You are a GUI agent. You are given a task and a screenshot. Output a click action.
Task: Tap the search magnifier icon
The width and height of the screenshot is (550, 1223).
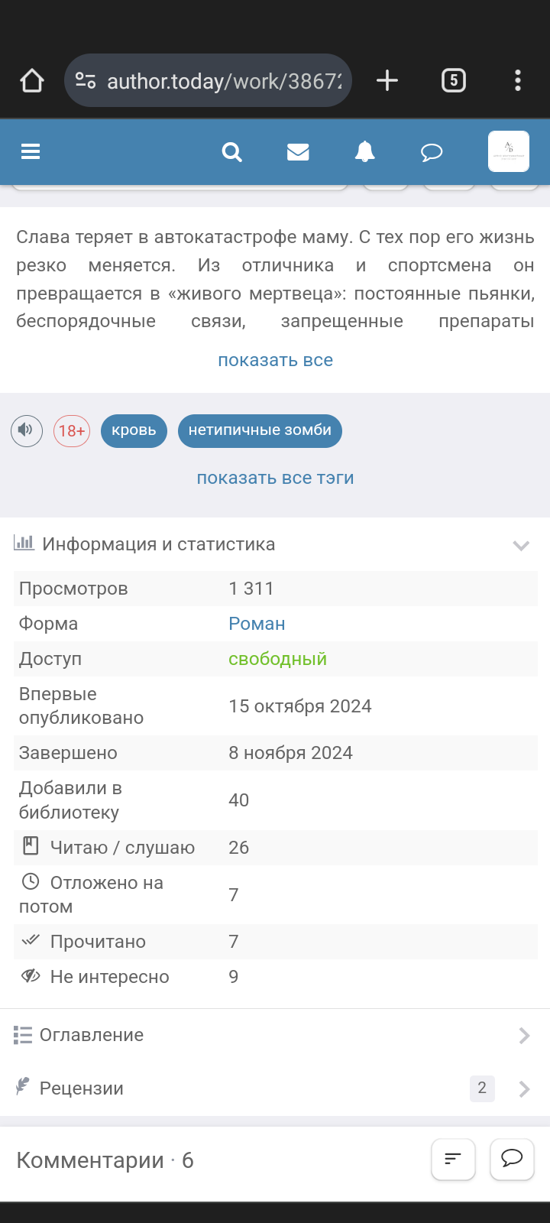(231, 152)
